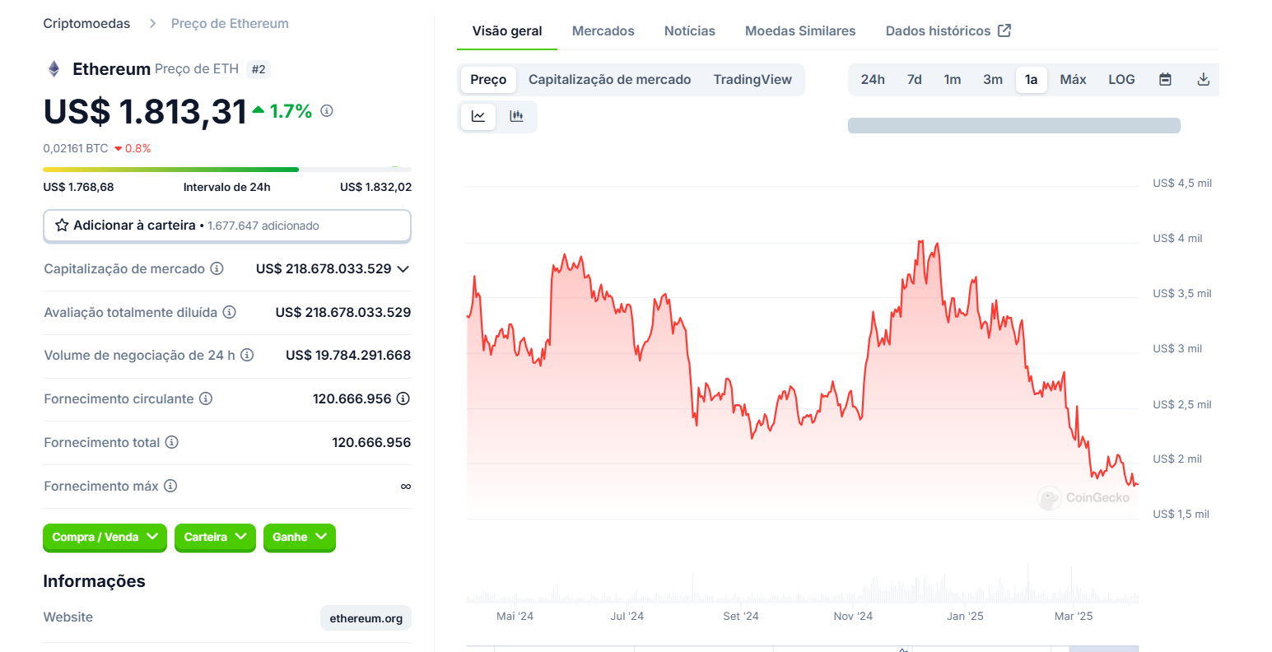Go to the Criptomoedas breadcrumb

[86, 24]
